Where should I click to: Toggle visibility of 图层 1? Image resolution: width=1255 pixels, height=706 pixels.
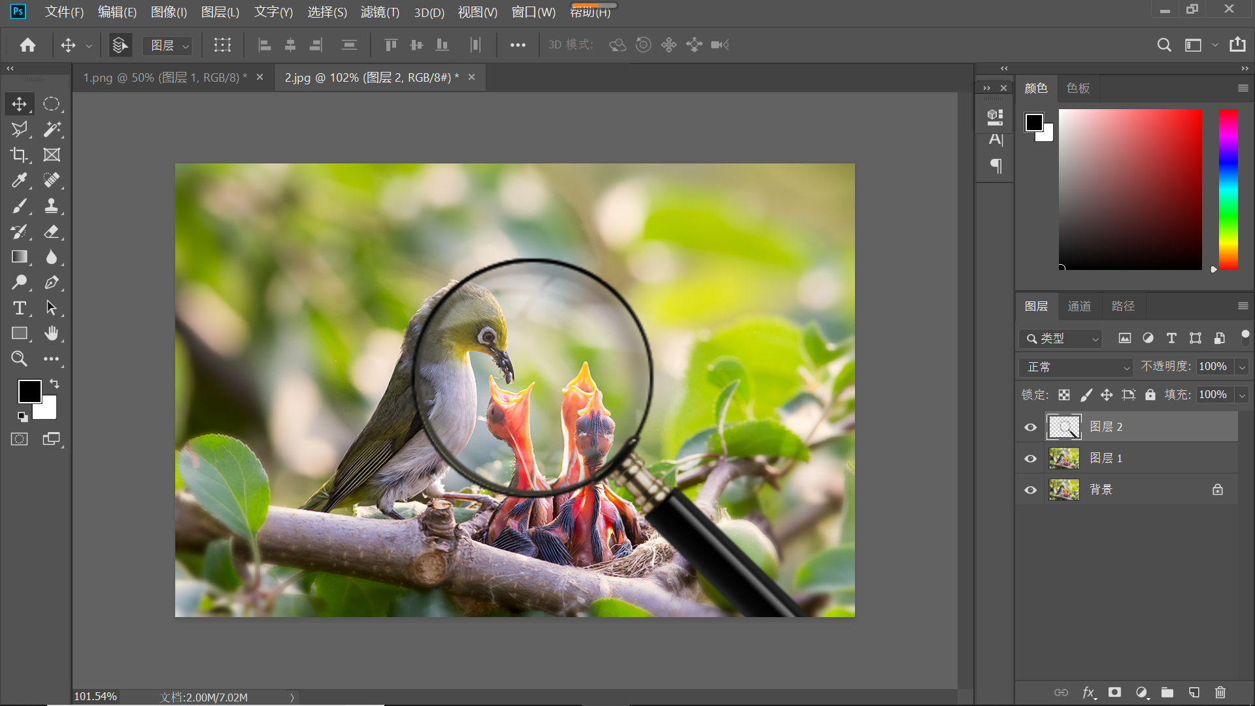point(1030,458)
